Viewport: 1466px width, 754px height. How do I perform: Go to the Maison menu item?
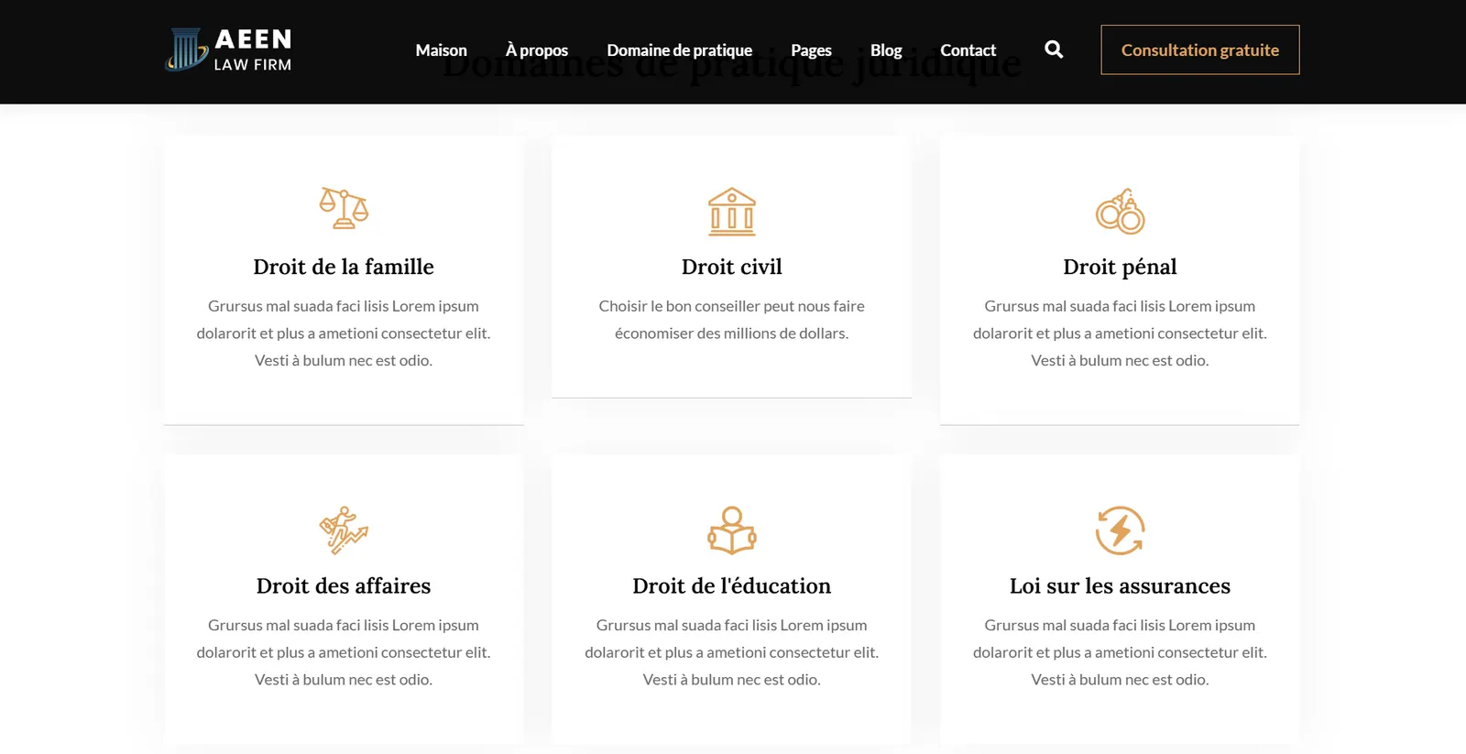(441, 50)
